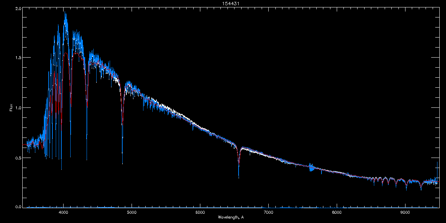Click the 9000 wavelength tick label
This screenshot has height=223, width=446.
coord(405,213)
